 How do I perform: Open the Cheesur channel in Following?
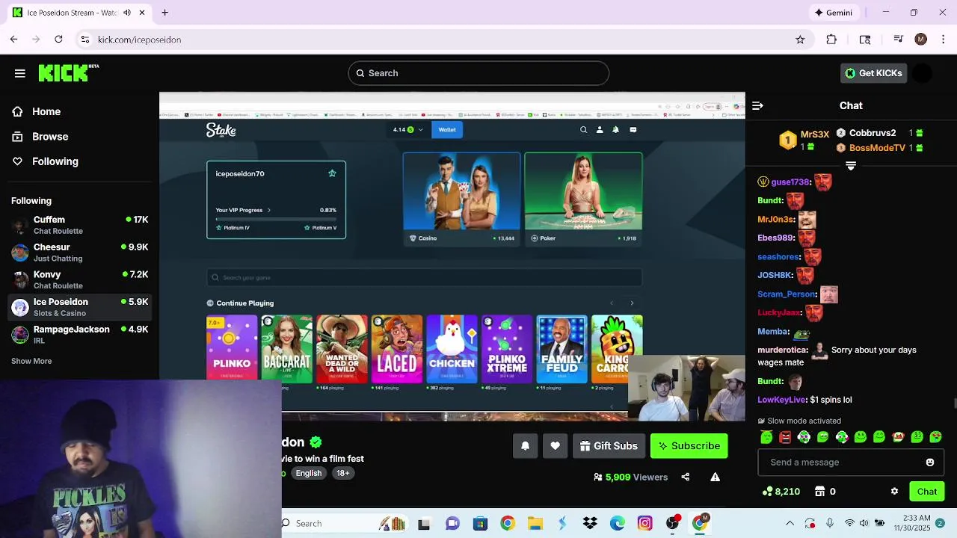[80, 253]
